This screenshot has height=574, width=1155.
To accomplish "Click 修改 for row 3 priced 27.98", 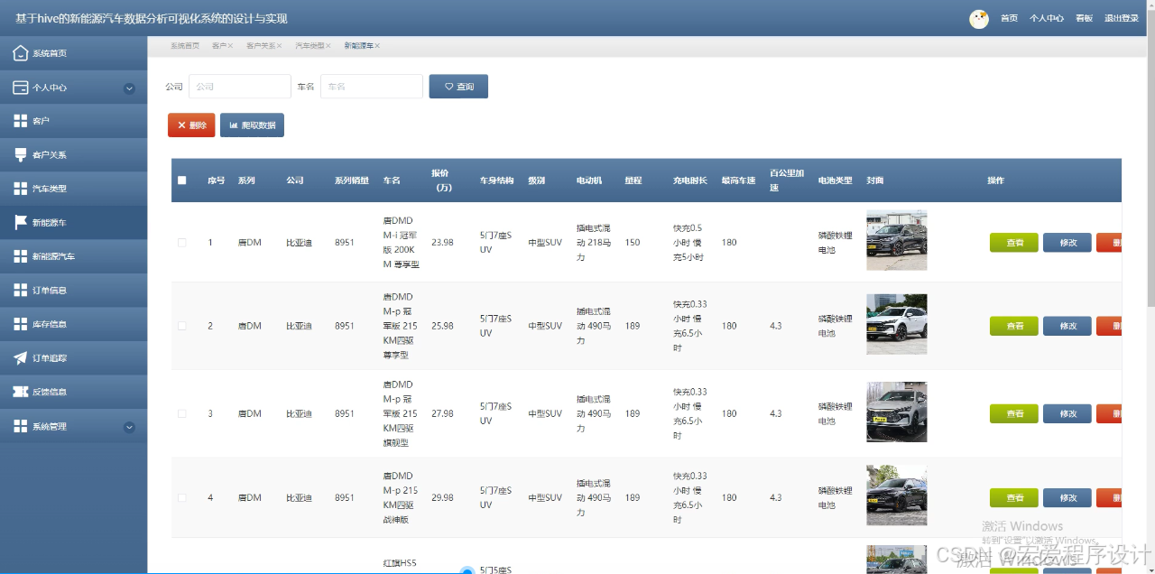I will [x=1067, y=413].
